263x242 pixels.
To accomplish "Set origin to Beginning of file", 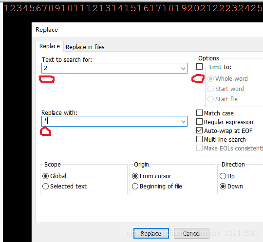I will pyautogui.click(x=135, y=186).
